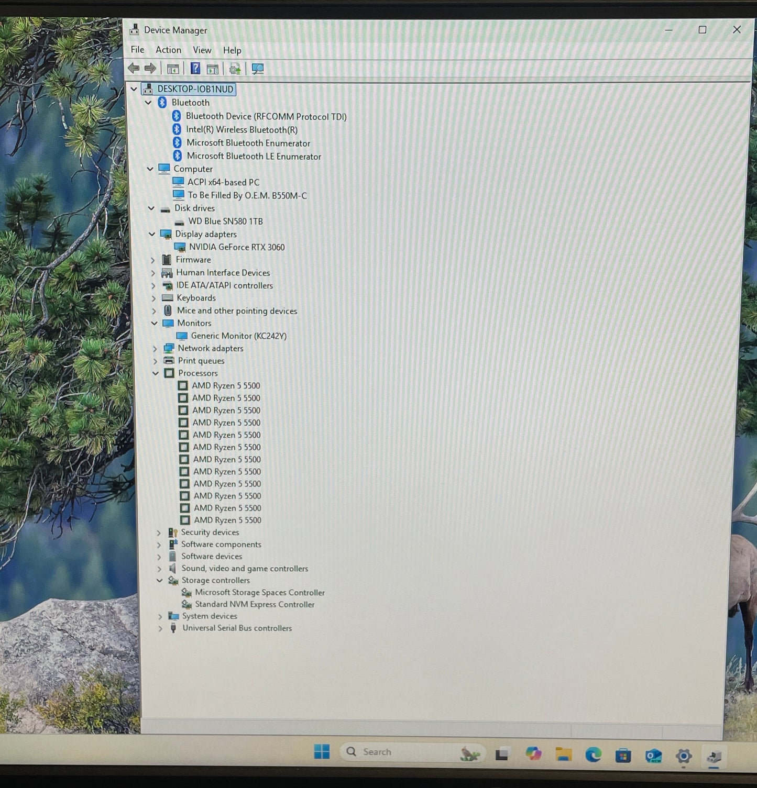Toggle the Show/Hide Console Tree toolbar icon

(173, 69)
